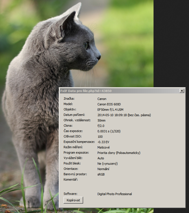189x213 pixels.
Task: Click the f/2.0 aperture value
Action: tap(101, 126)
